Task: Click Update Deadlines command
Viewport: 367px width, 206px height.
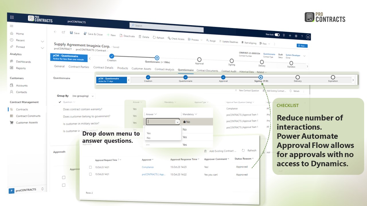Action: tap(229, 42)
